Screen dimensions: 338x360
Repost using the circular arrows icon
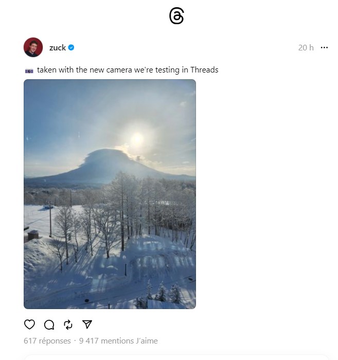pos(68,325)
